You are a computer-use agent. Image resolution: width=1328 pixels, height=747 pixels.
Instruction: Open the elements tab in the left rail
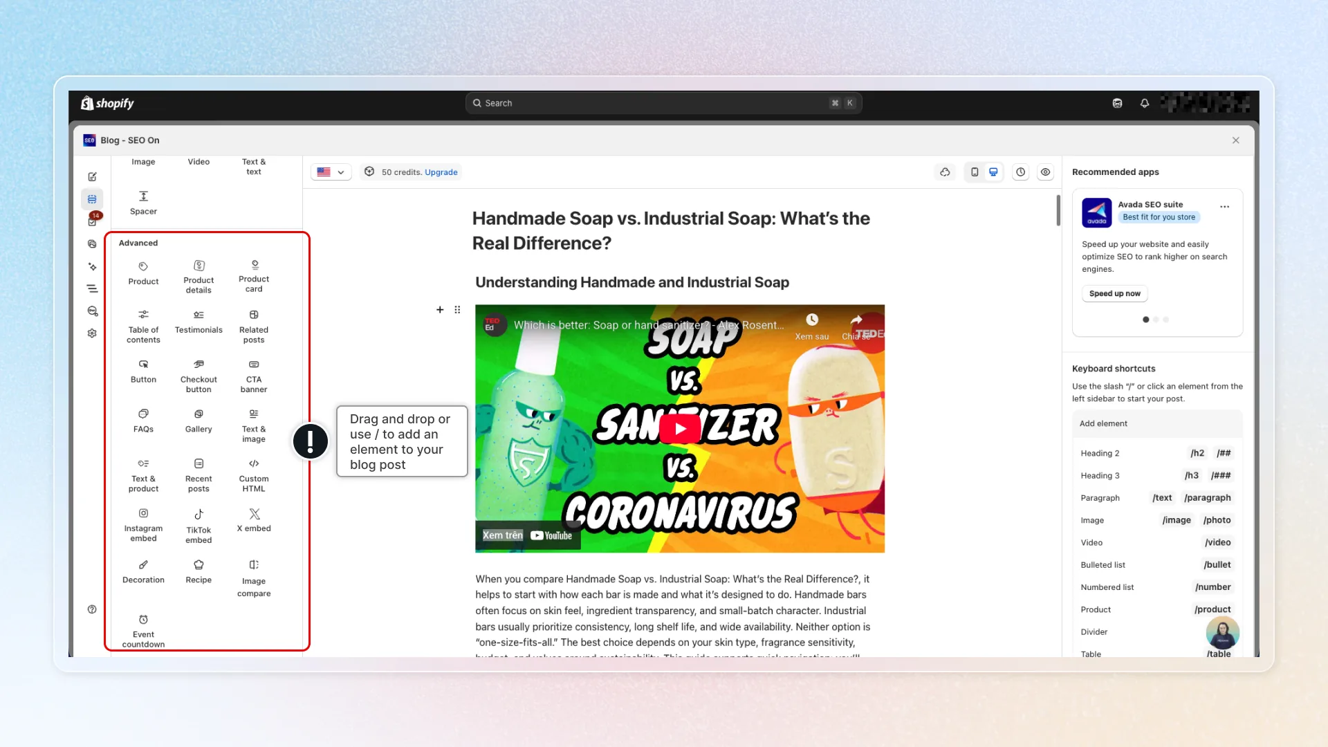(92, 199)
